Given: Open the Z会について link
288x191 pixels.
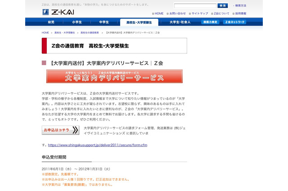Looking at the screenshot, I should [221, 13].
